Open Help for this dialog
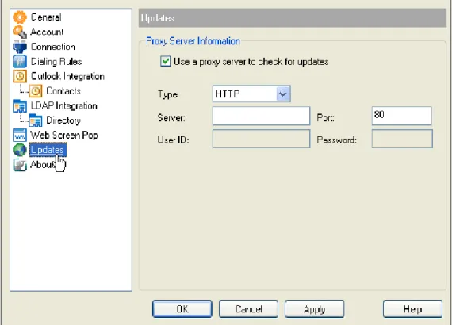This screenshot has width=452, height=325. click(412, 309)
